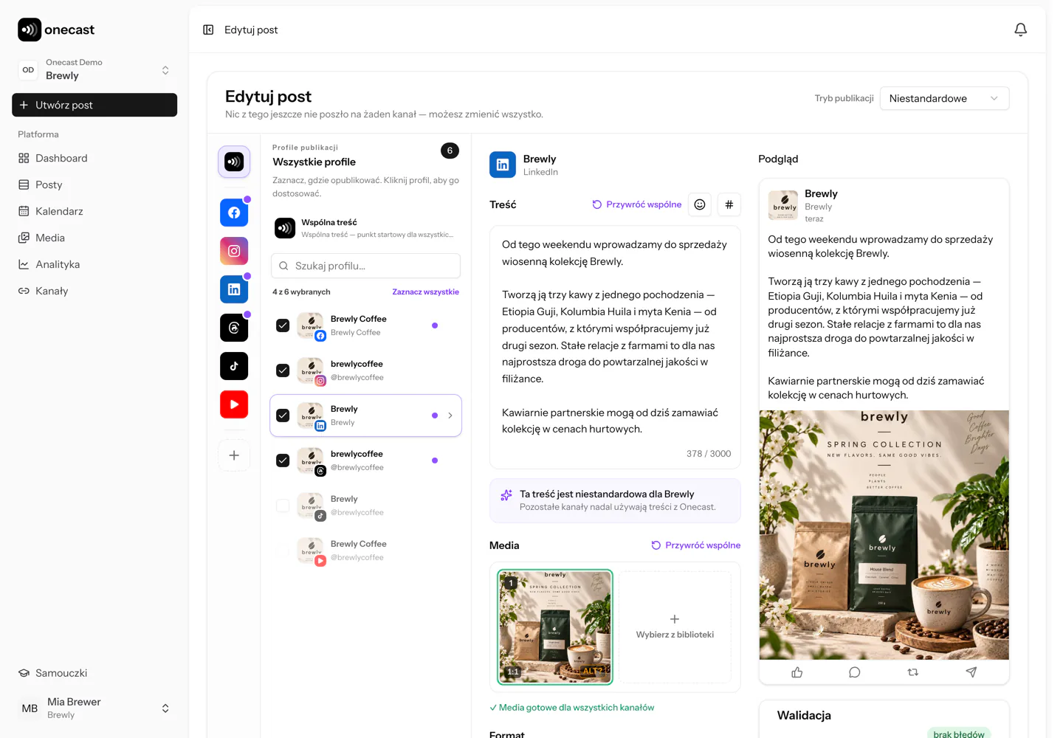This screenshot has height=738, width=1063.
Task: Expand the Brewly workspace switcher
Action: point(94,69)
